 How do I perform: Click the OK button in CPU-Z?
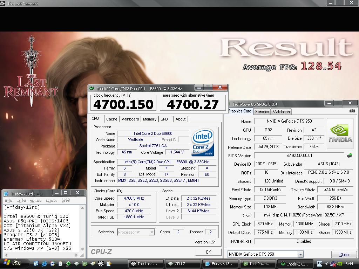tap(208, 252)
